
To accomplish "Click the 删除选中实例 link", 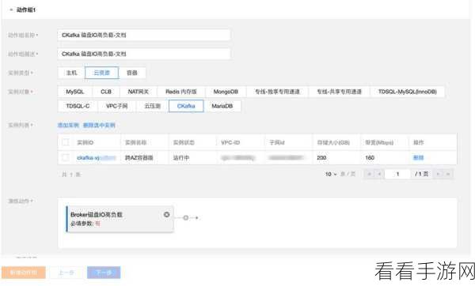I will coord(99,125).
